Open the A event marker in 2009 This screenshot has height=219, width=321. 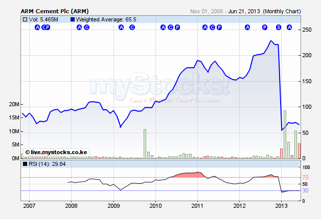[121, 27]
